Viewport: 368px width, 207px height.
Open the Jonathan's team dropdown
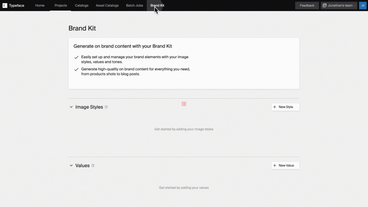(x=339, y=5)
